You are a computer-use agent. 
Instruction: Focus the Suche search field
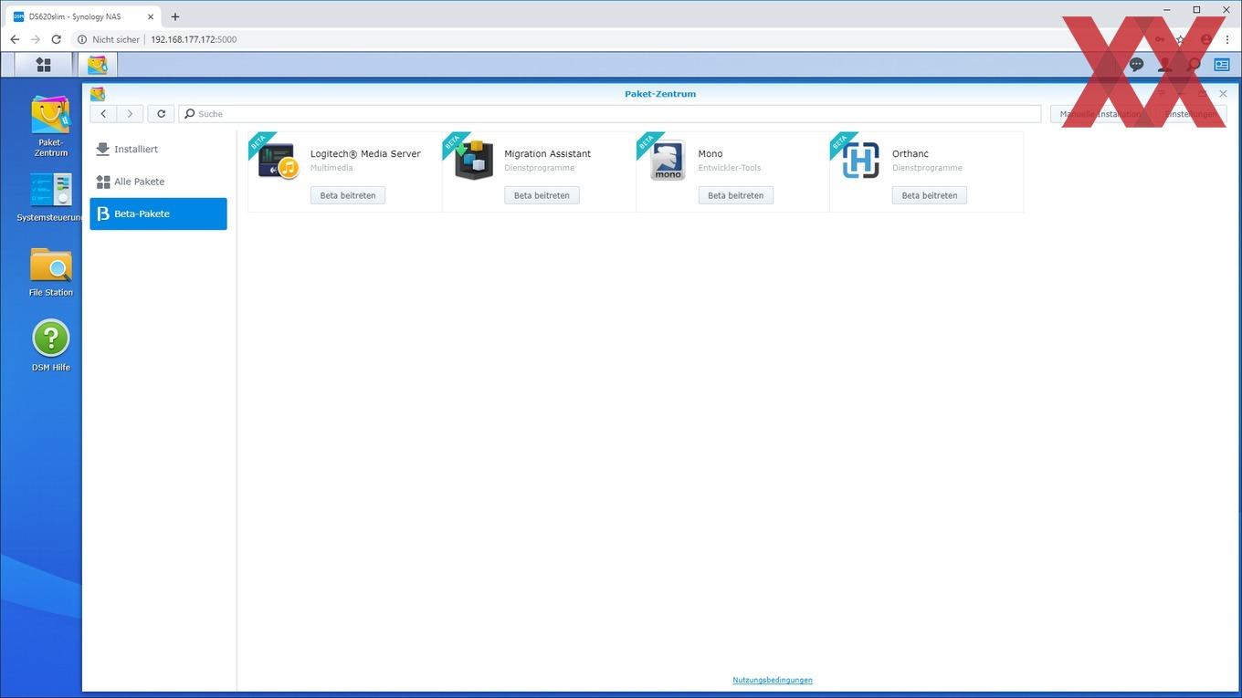point(610,114)
